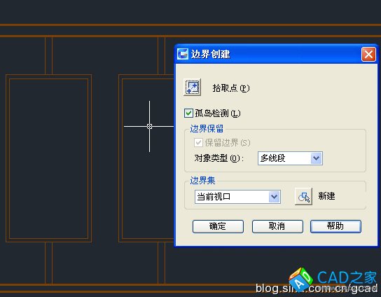Click the 帮助 button

pyautogui.click(x=335, y=226)
